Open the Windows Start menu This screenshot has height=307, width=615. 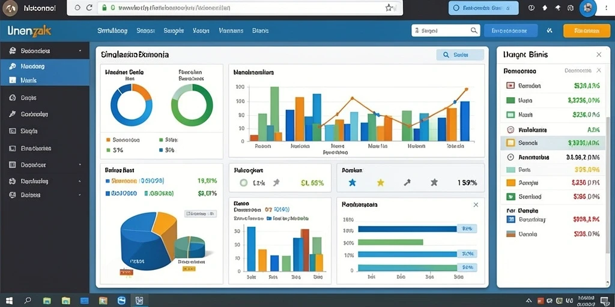coord(8,301)
